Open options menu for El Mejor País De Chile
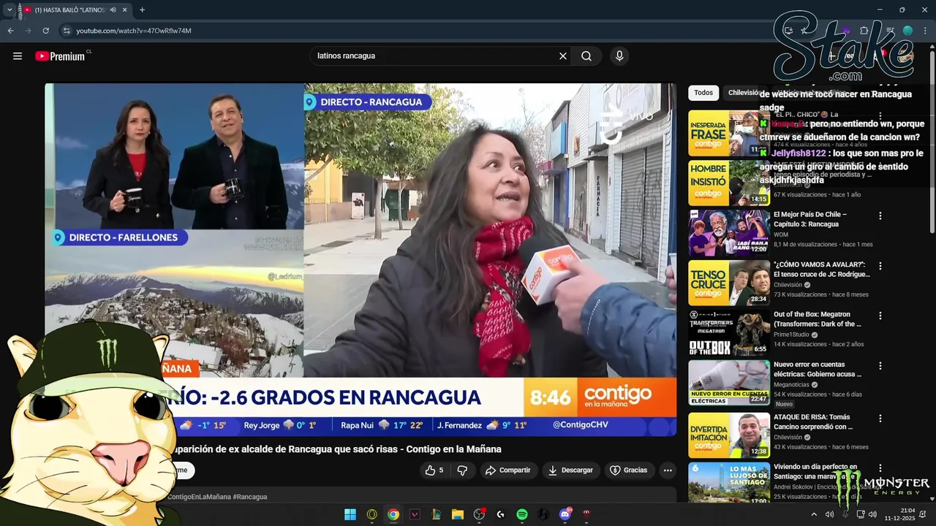936x526 pixels. click(880, 216)
